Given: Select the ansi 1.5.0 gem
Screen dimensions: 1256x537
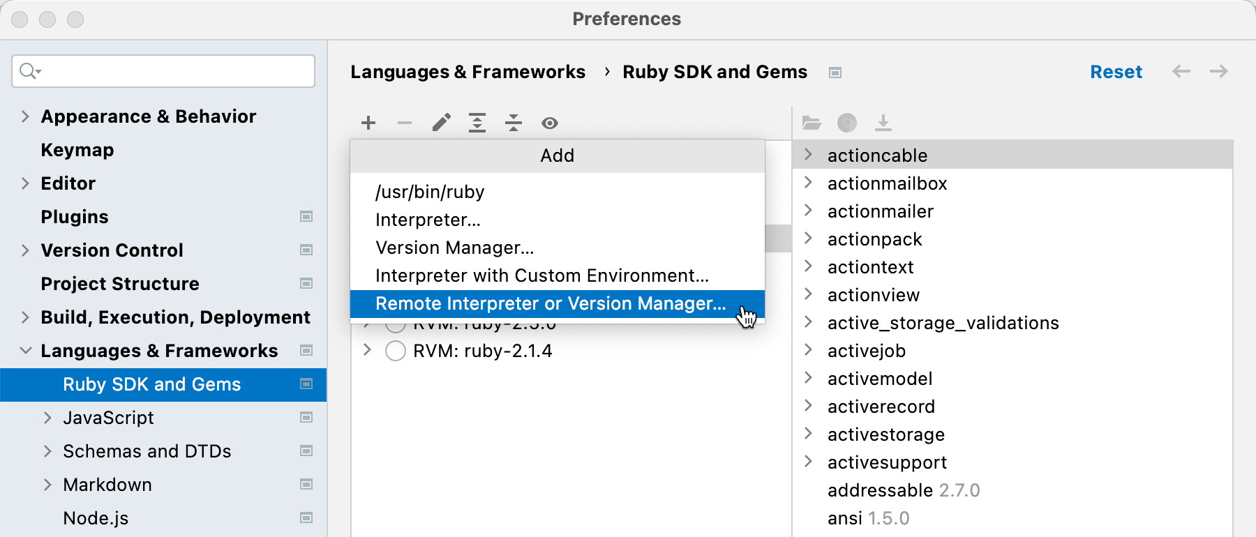Looking at the screenshot, I should (1012, 518).
